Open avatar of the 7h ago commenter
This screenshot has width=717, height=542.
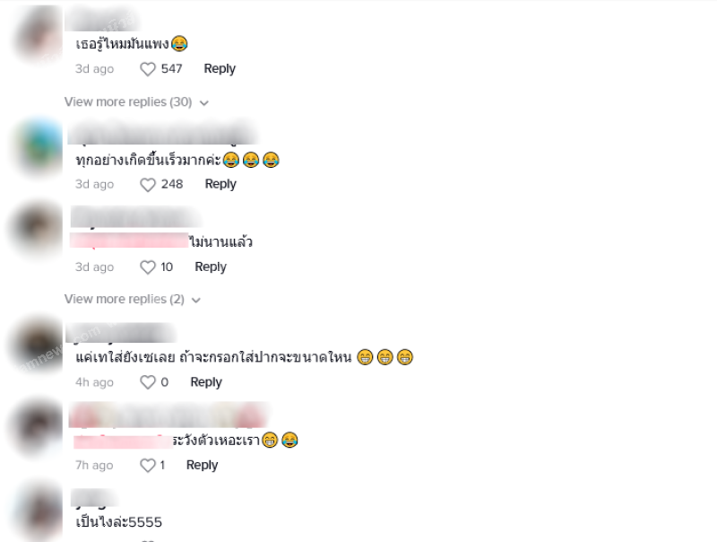click(38, 427)
